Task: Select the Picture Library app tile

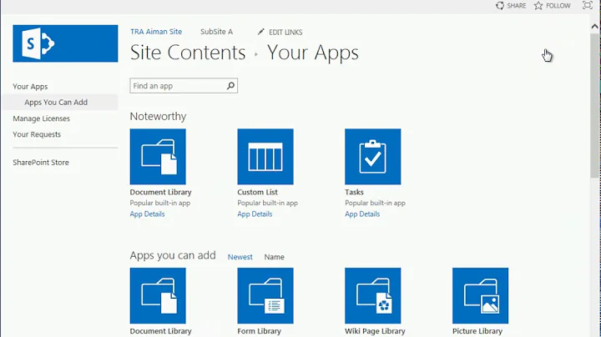Action: tap(480, 295)
